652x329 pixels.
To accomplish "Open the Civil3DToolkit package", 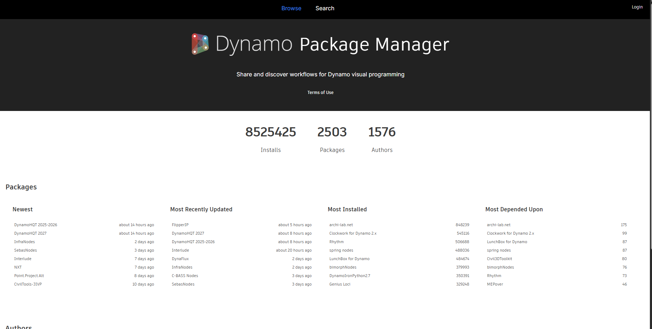I will tap(499, 259).
